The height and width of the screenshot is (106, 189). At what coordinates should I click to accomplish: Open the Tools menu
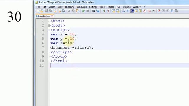pyautogui.click(x=102, y=7)
